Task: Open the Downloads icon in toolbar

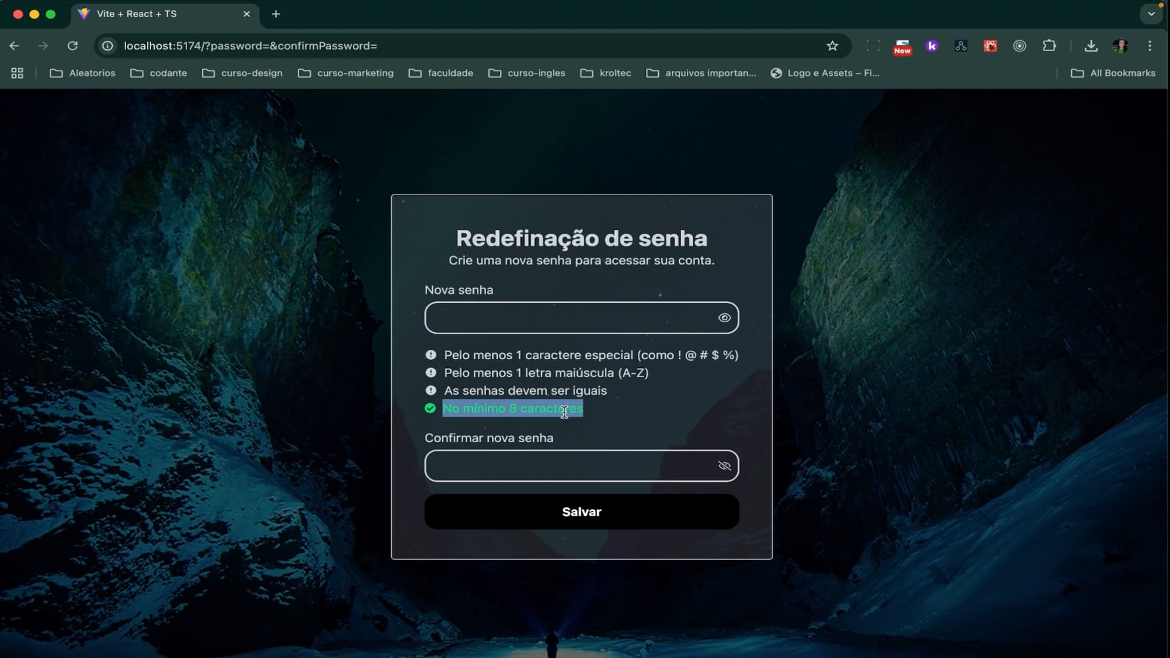Action: [x=1091, y=46]
